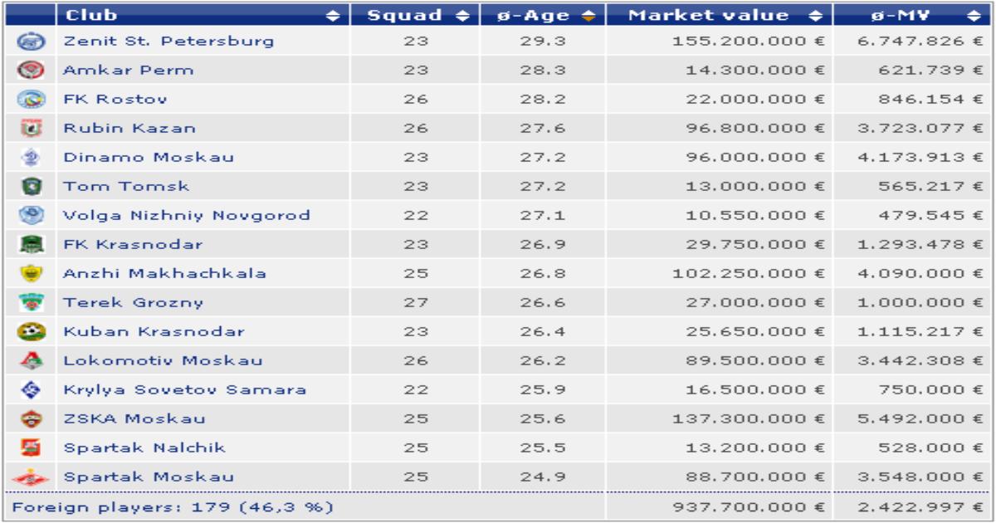The width and height of the screenshot is (996, 523).
Task: Sort table by Club column arrows
Action: pyautogui.click(x=333, y=15)
